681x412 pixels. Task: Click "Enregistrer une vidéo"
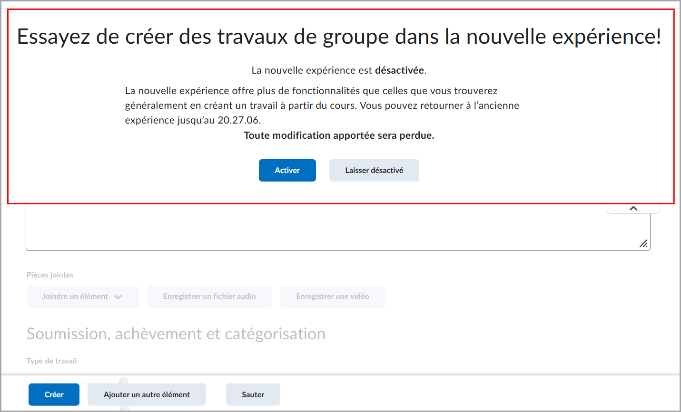click(333, 296)
